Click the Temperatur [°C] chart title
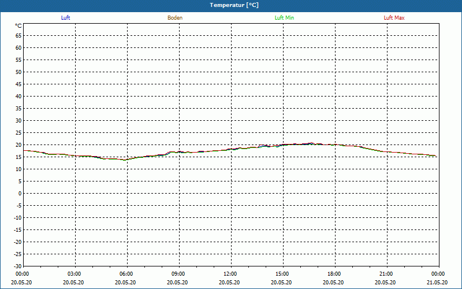The width and height of the screenshot is (462, 289). point(234,5)
